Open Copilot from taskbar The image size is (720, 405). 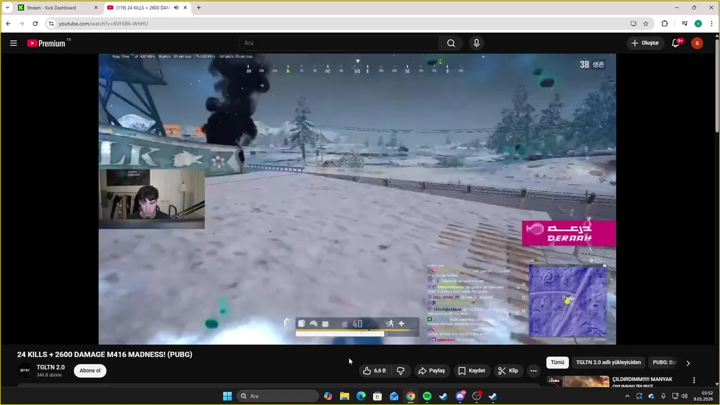(328, 396)
